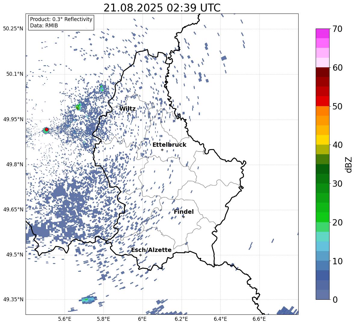Click the bright green swatch just above 20 dBZ

tap(322, 217)
